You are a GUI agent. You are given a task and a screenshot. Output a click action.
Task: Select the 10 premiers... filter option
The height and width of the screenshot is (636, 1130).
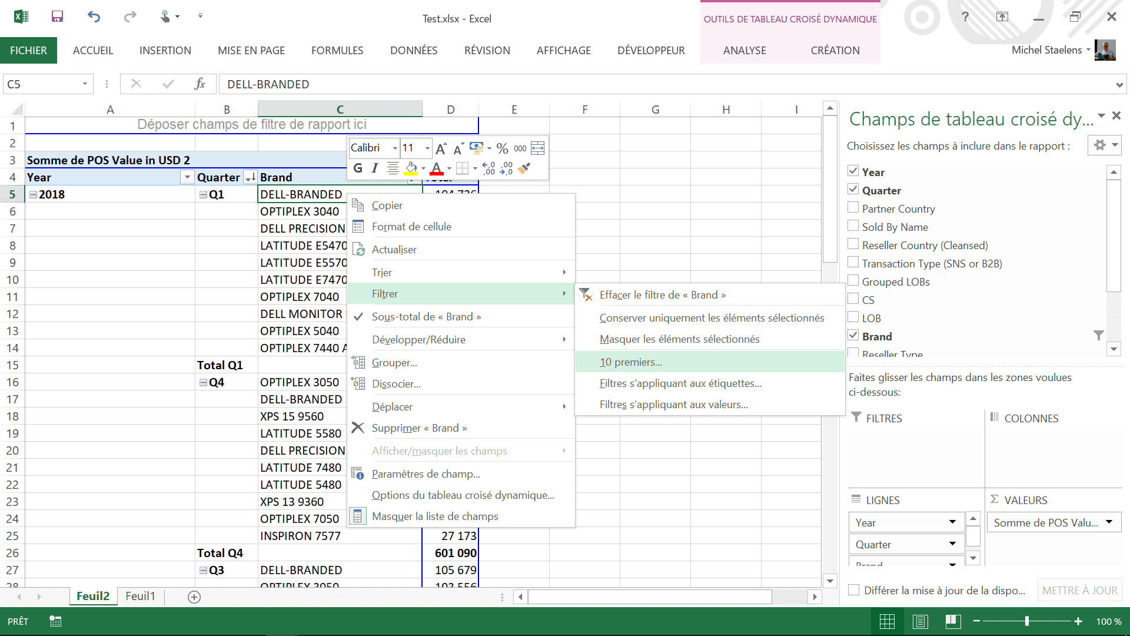tap(630, 362)
